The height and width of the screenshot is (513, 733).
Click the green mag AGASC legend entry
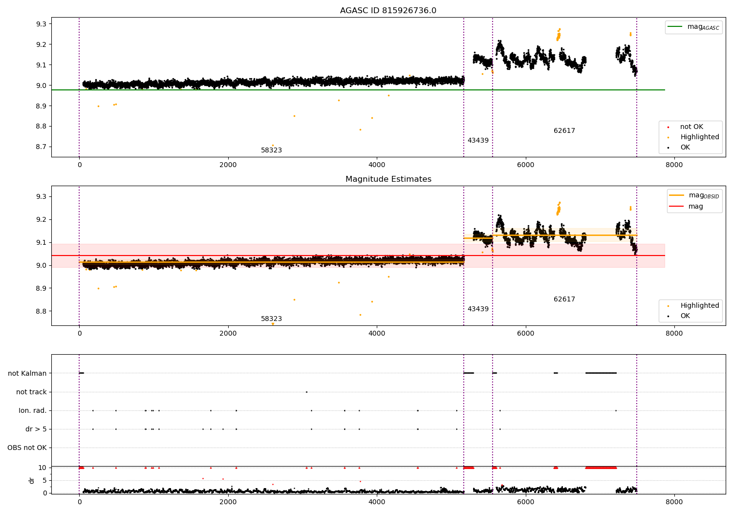click(694, 27)
